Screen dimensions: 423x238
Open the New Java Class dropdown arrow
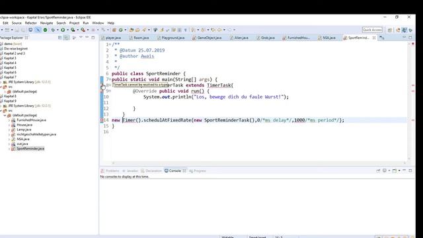[126, 30]
